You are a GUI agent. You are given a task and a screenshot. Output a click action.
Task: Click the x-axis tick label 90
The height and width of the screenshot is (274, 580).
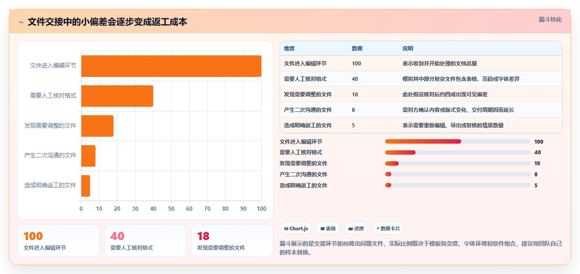pos(243,209)
